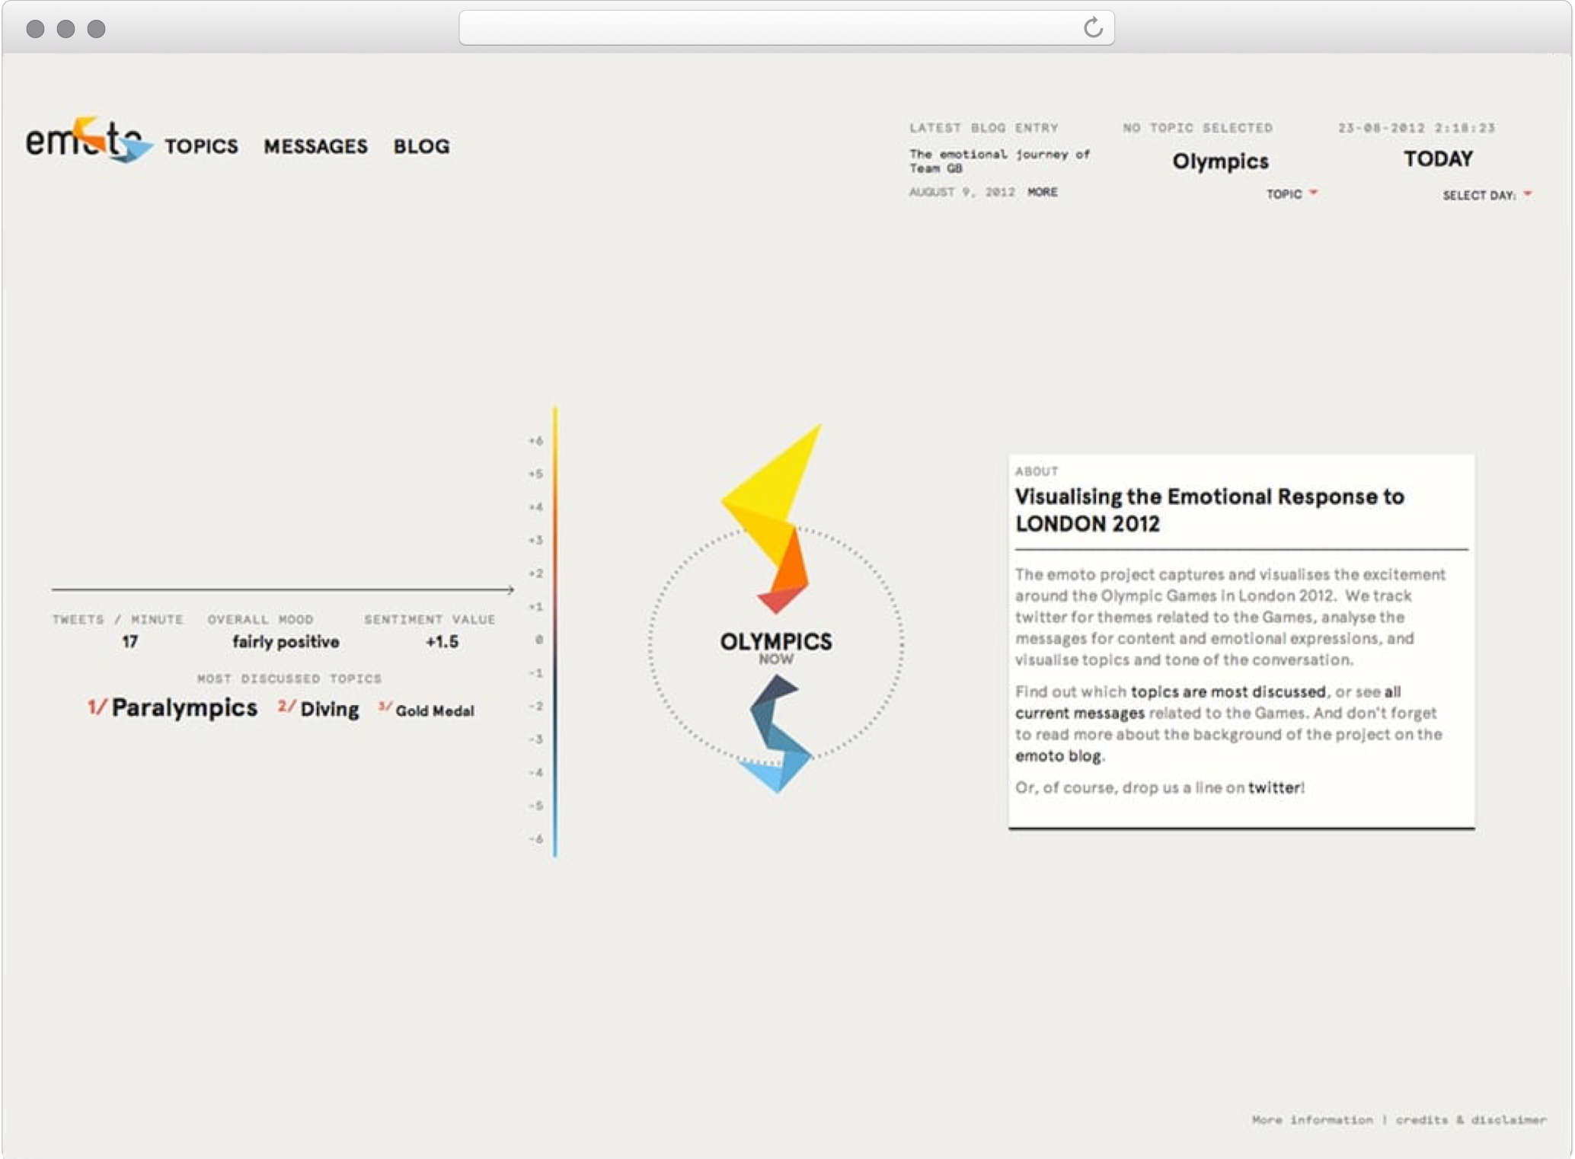Click the 'twitter' link in About box
The image size is (1575, 1159).
[x=1275, y=787]
